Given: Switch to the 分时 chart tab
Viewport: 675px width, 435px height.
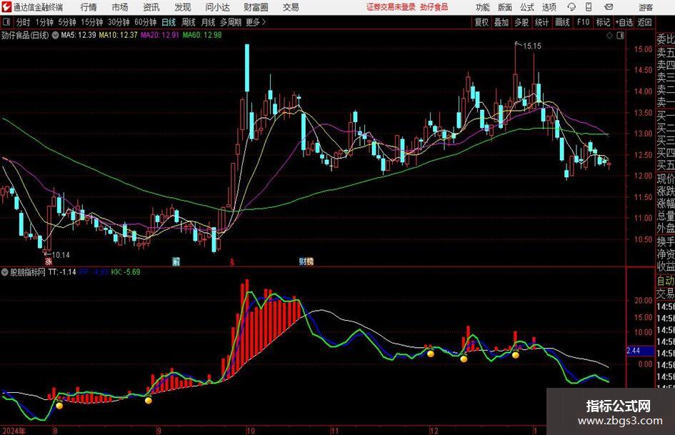Looking at the screenshot, I should coord(24,22).
